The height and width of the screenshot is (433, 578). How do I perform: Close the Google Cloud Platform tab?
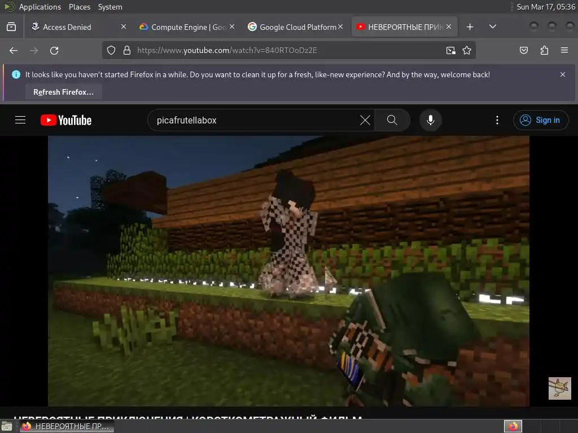tap(340, 26)
